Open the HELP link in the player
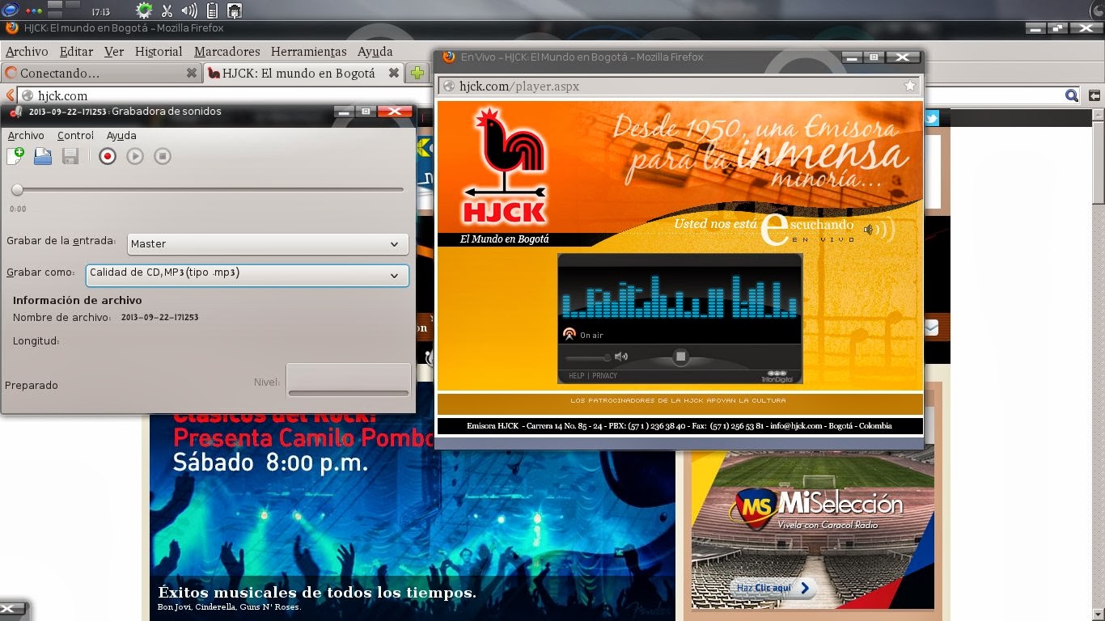Viewport: 1105px width, 621px height. [x=576, y=376]
